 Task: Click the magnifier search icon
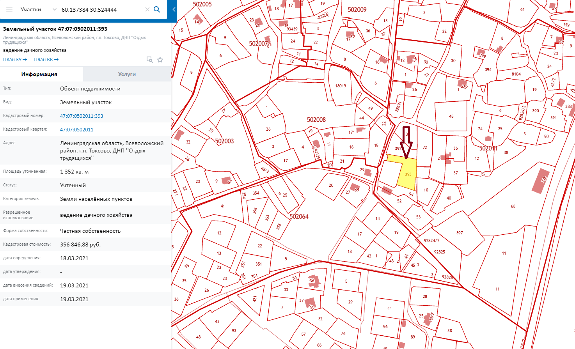click(x=157, y=9)
